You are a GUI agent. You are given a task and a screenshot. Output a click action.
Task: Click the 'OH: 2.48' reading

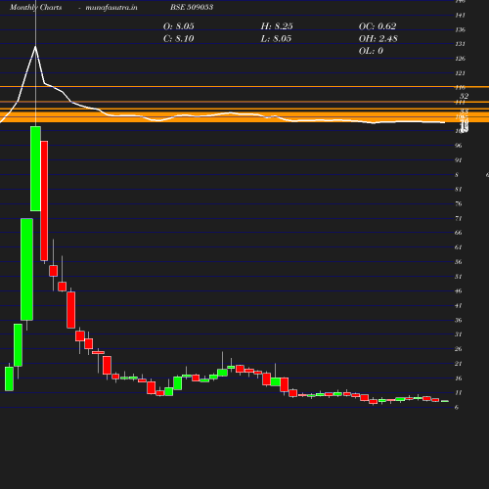pyautogui.click(x=378, y=38)
